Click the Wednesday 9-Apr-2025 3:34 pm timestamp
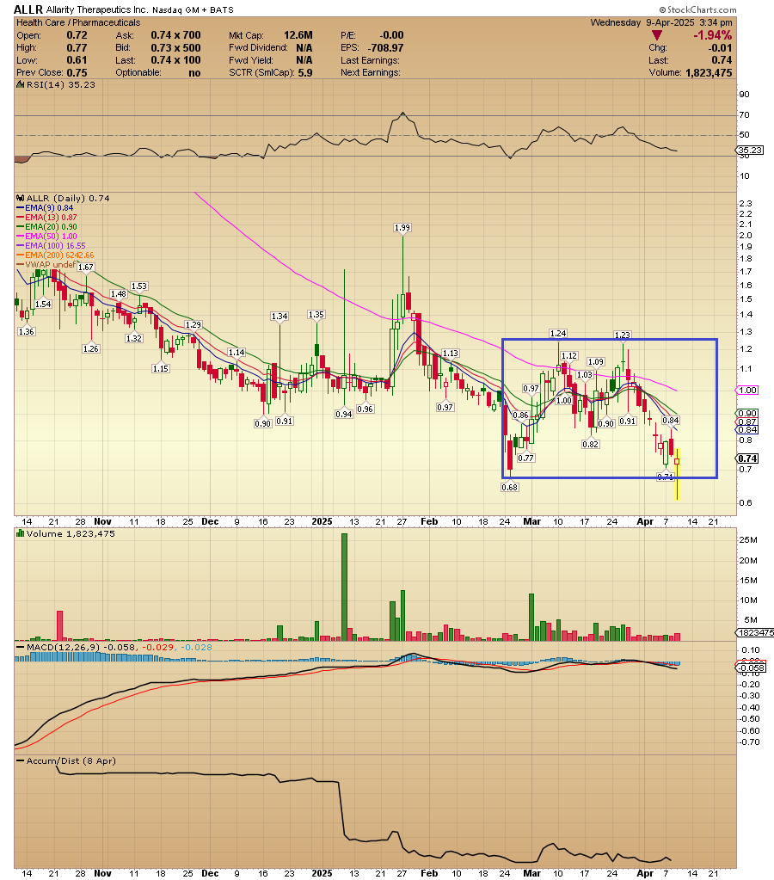The width and height of the screenshot is (774, 880). (x=661, y=22)
